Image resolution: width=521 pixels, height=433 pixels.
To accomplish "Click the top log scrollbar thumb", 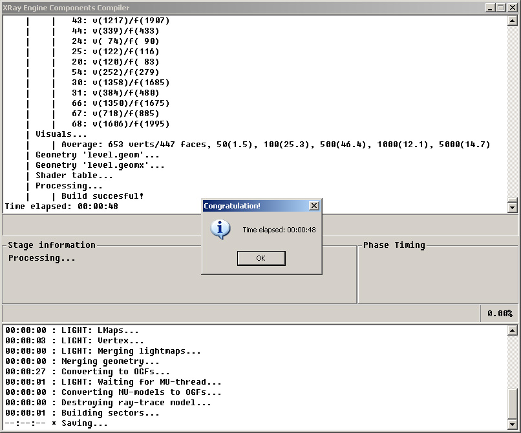I will 513,201.
